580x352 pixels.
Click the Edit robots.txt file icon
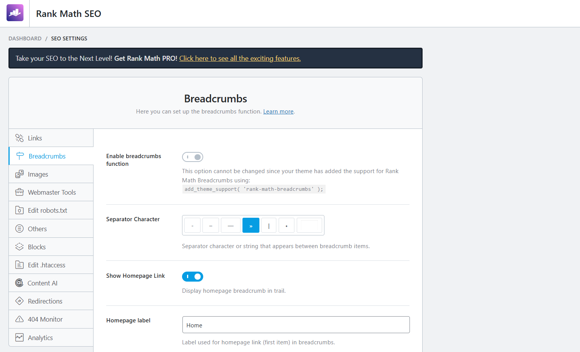click(19, 210)
